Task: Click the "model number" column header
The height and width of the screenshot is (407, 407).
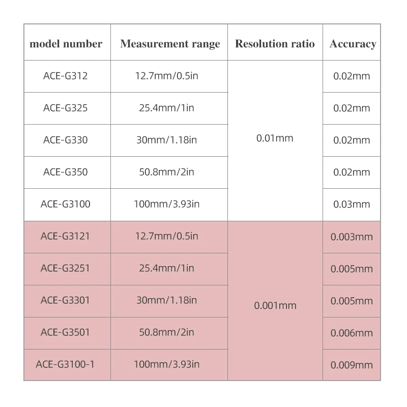Action: [x=66, y=44]
